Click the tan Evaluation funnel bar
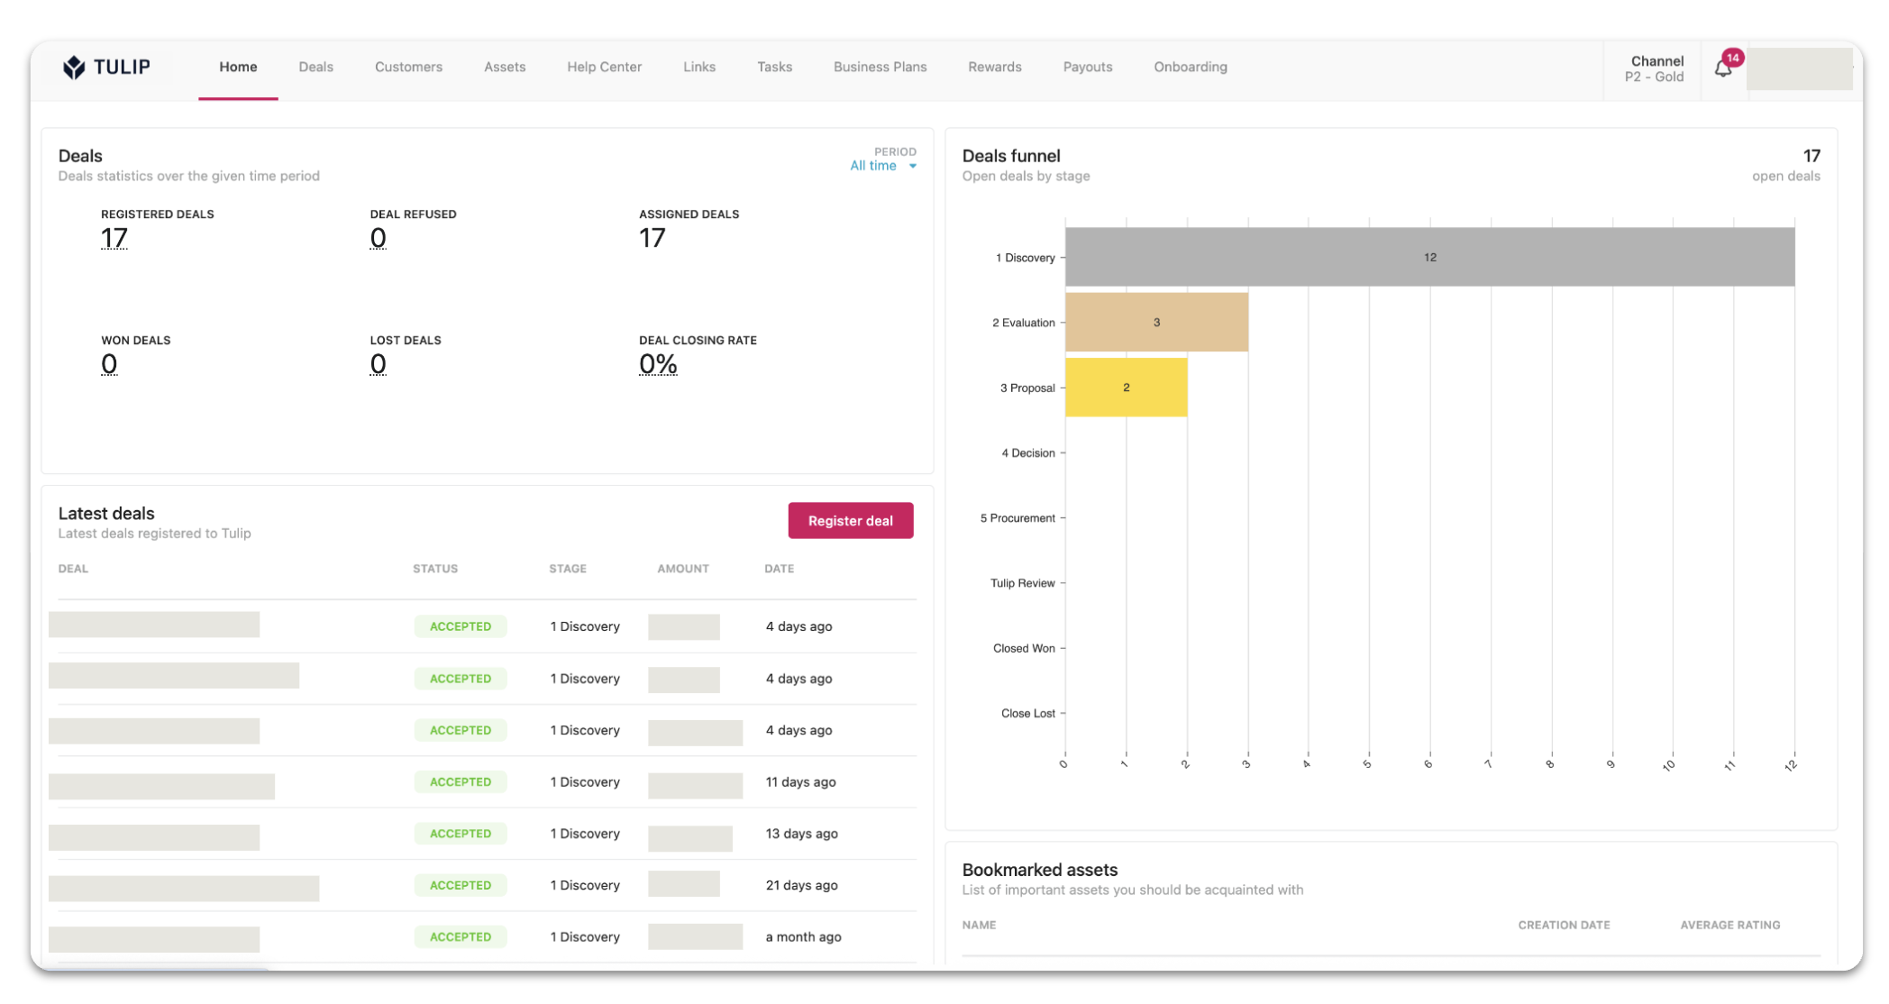1889x1004 pixels. 1156,322
